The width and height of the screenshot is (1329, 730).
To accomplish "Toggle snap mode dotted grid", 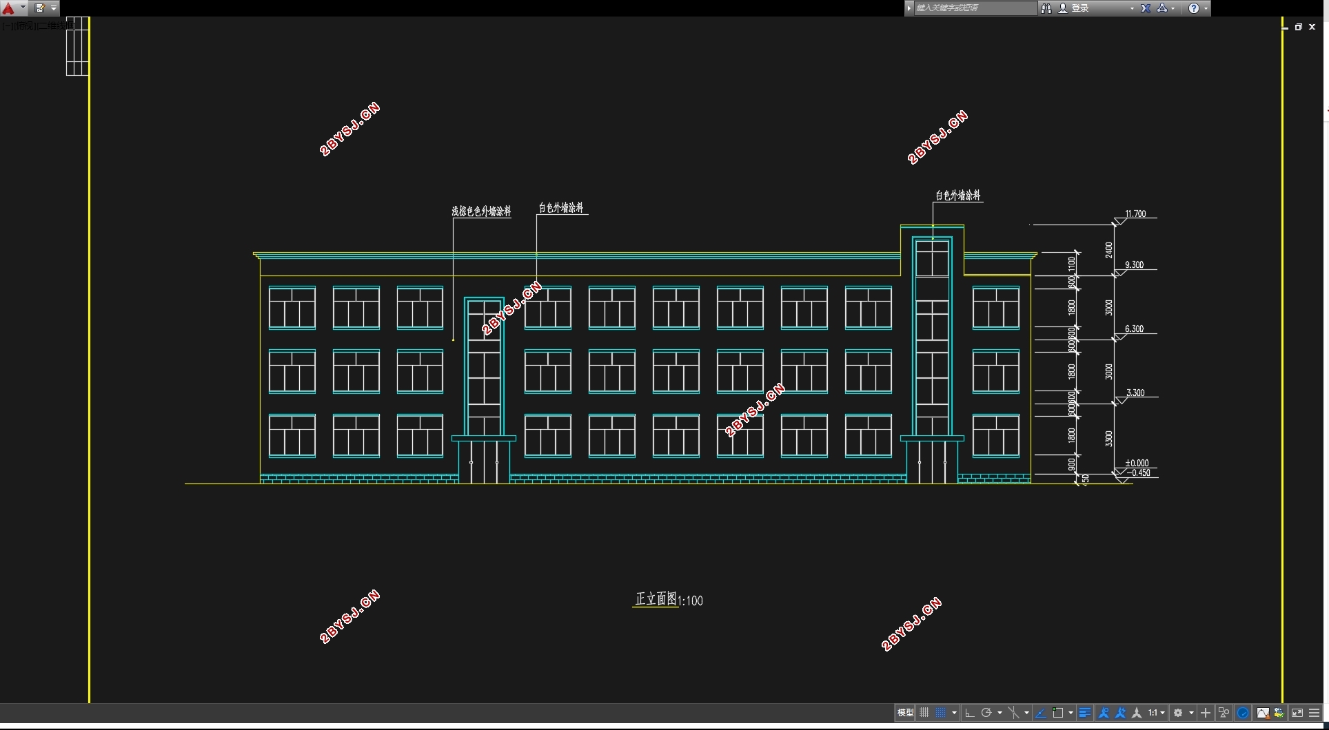I will click(940, 713).
